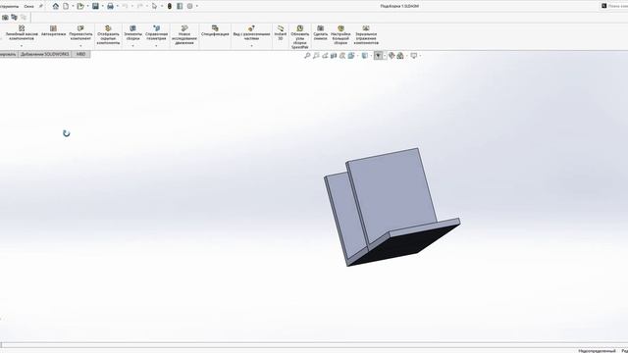This screenshot has width=628, height=353.
Task: Click View Settings monitor icon
Action: (414, 56)
